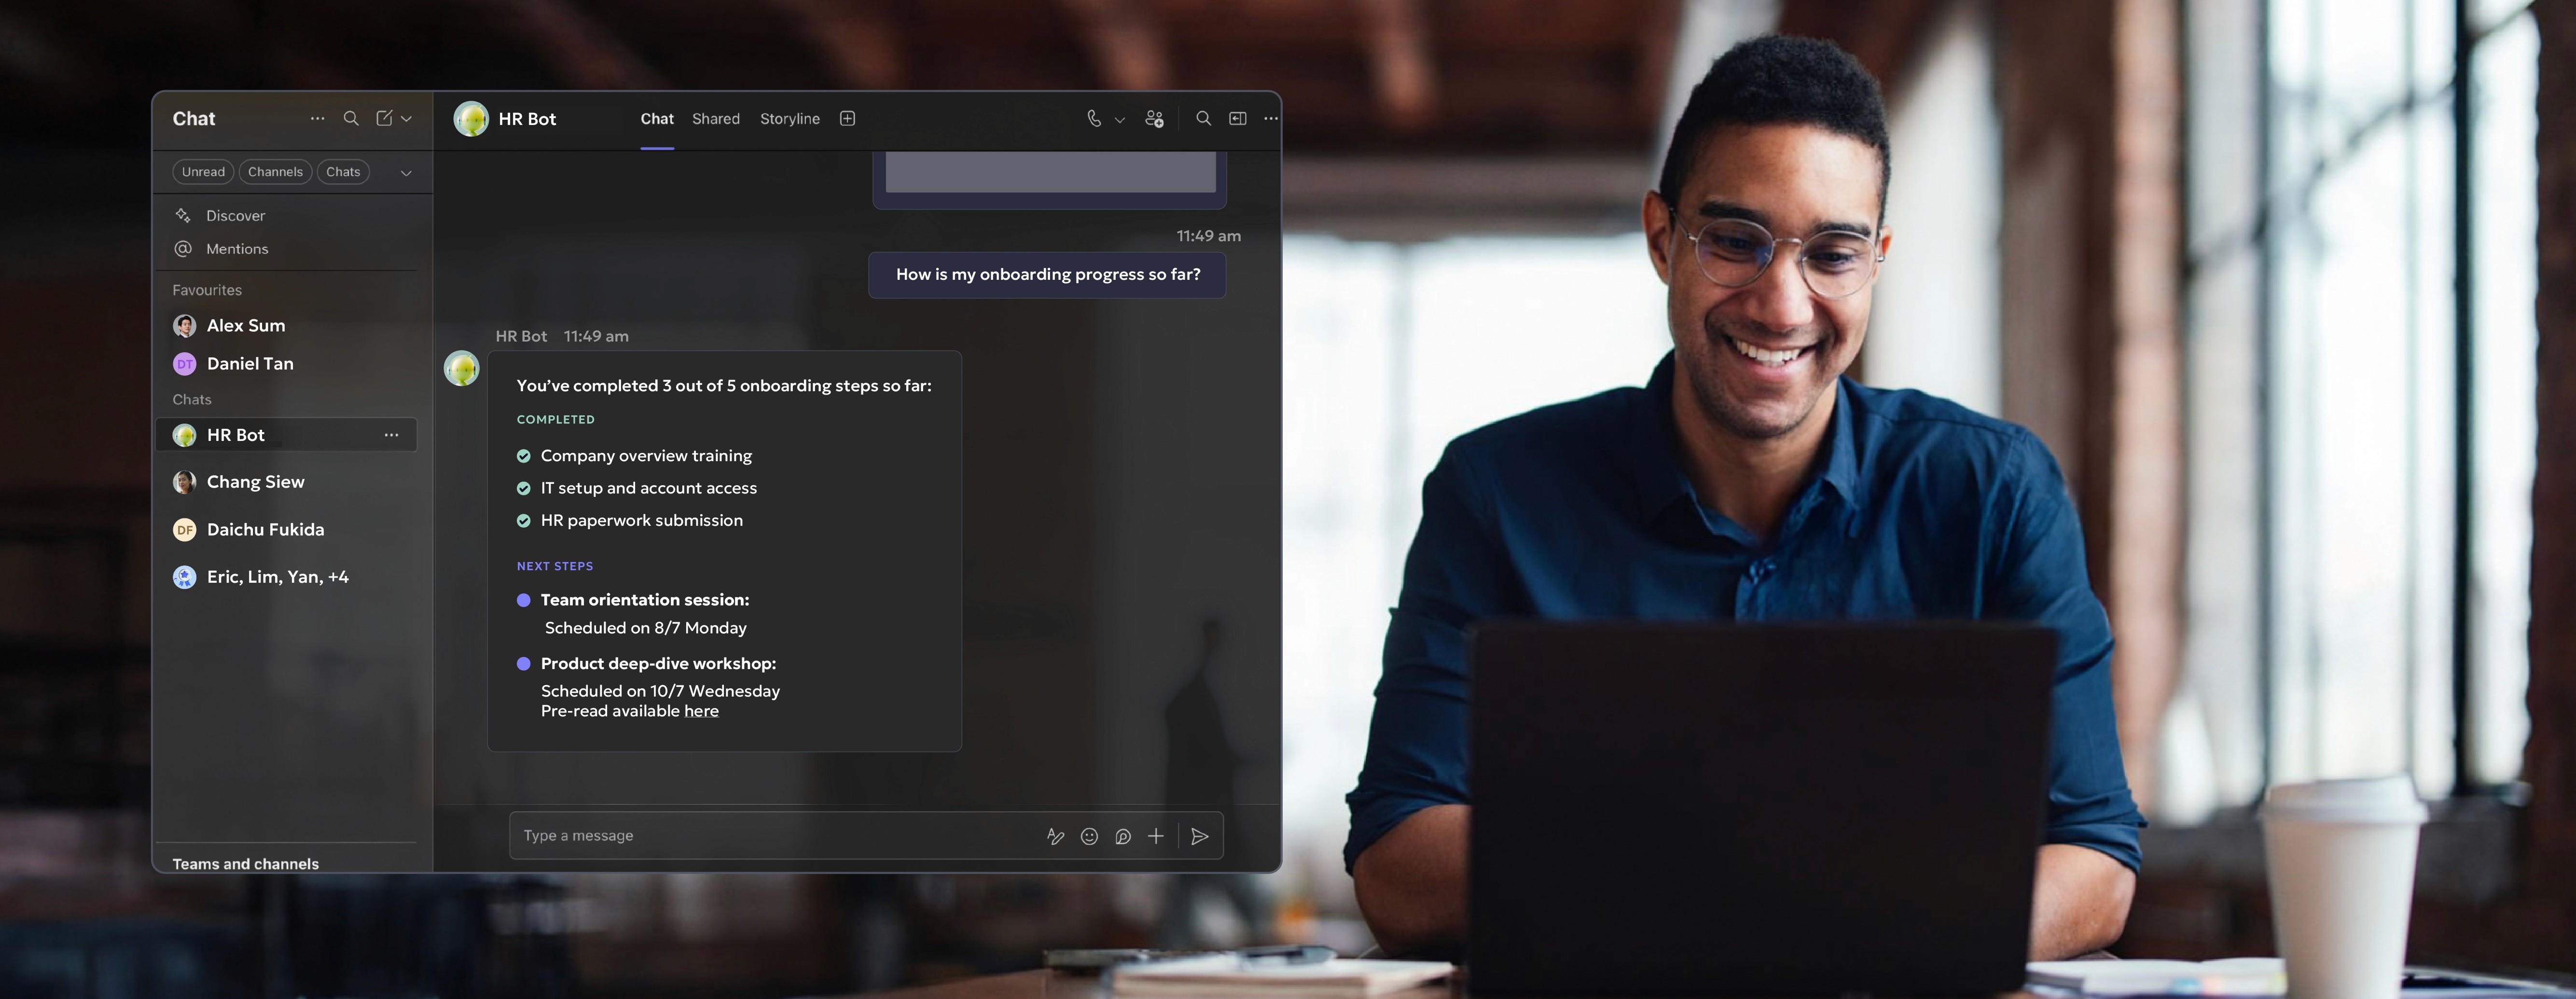The image size is (2576, 999).
Task: Open chat with Chang Siew
Action: (256, 482)
